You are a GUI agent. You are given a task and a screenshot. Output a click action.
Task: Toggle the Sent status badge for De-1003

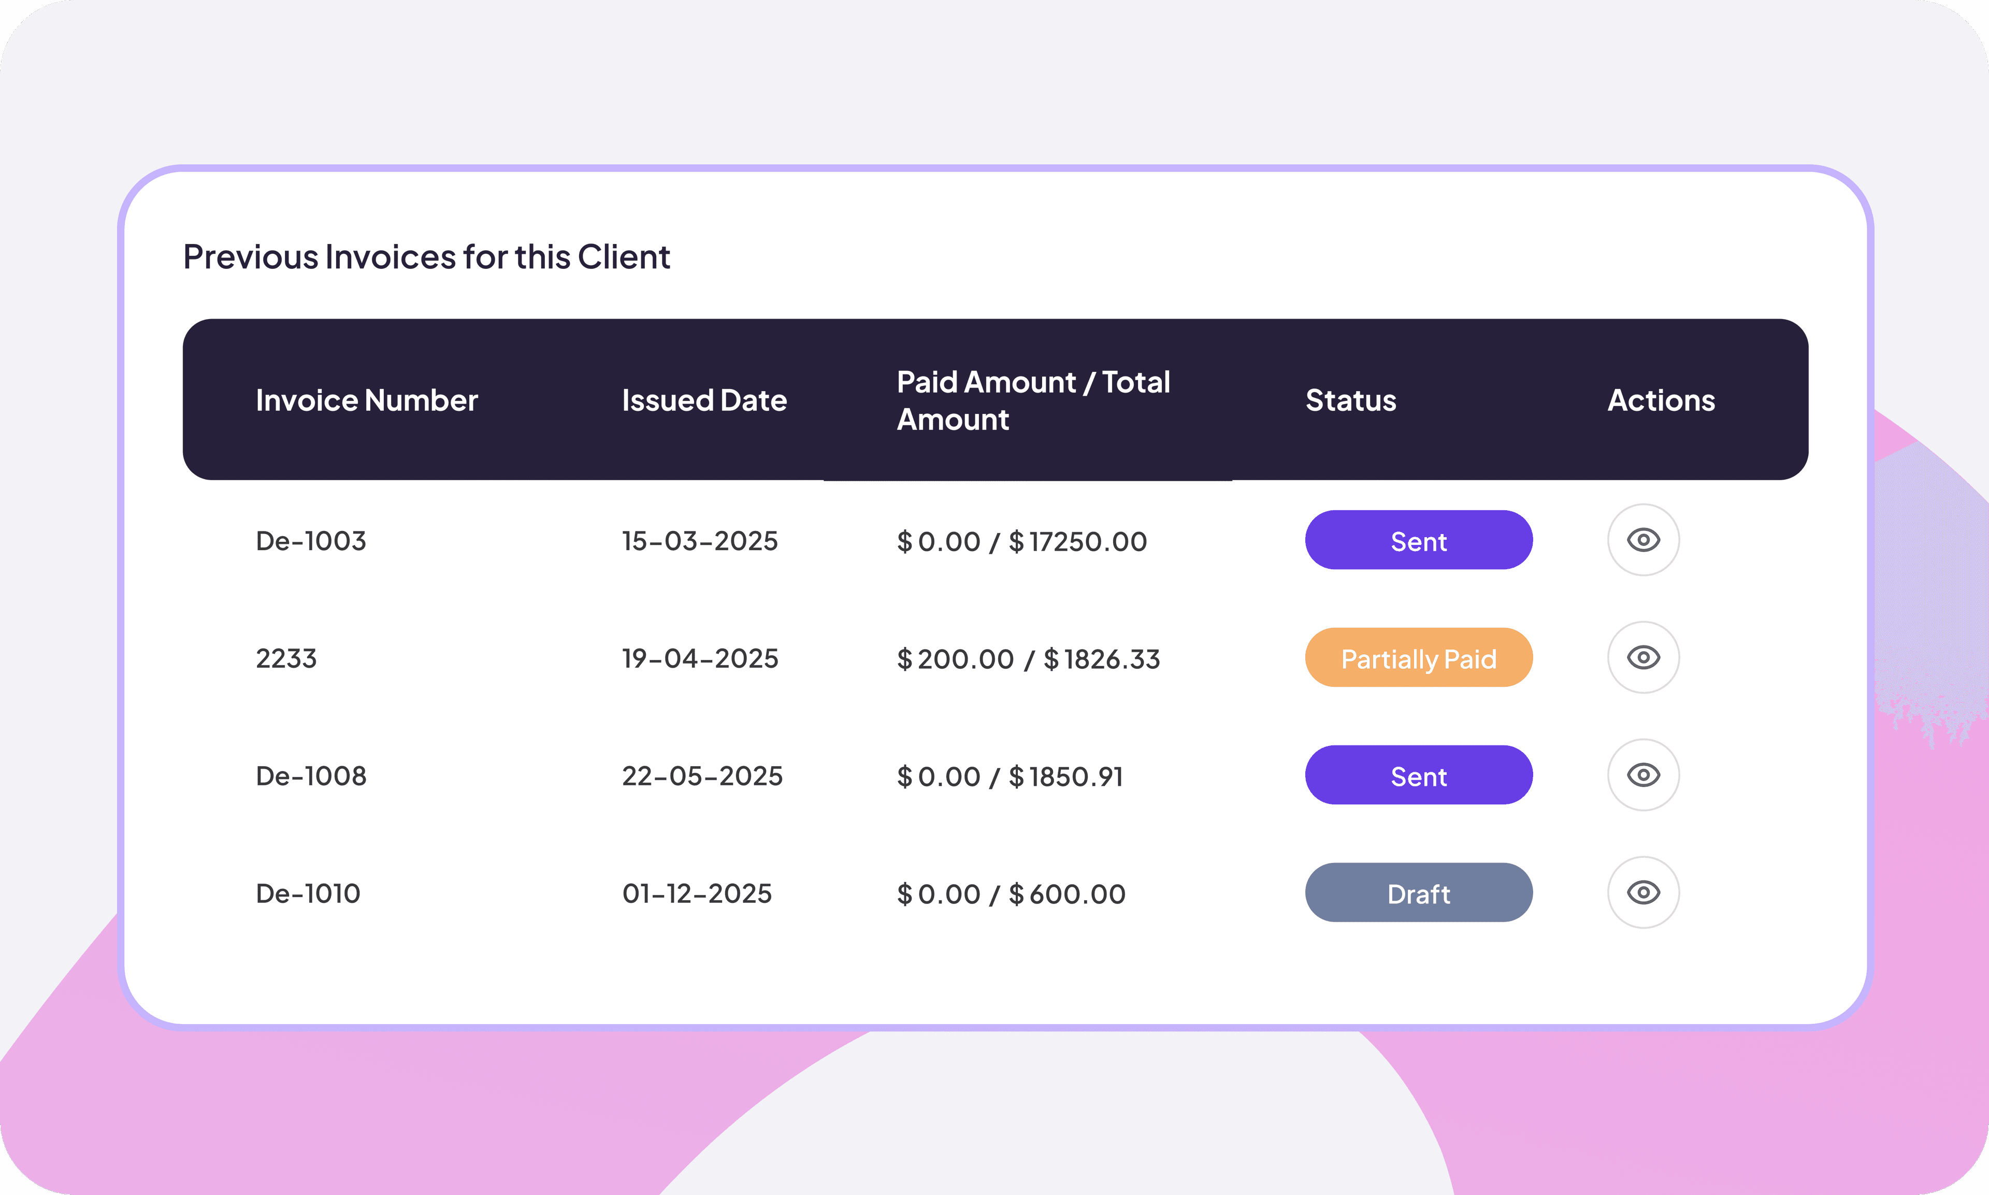[1419, 540]
